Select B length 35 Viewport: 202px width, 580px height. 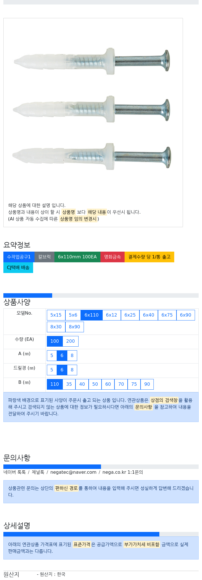point(69,384)
